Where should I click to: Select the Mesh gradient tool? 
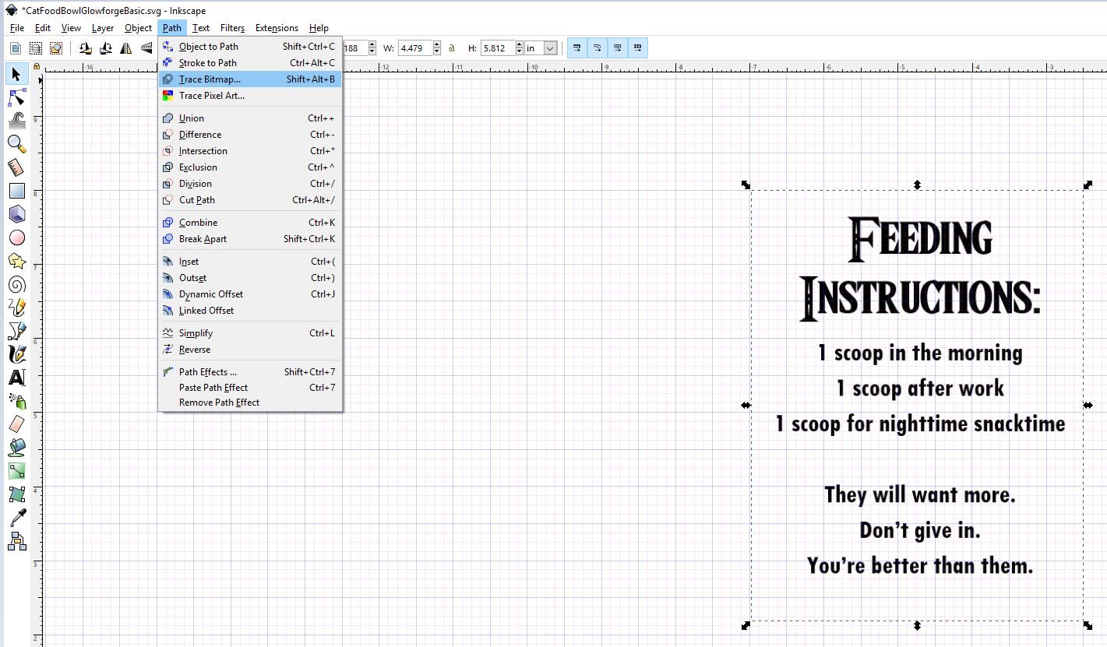pos(16,494)
